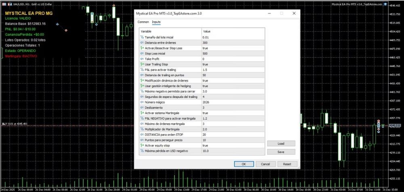
Task: Click the Reset button
Action: [x=287, y=164]
